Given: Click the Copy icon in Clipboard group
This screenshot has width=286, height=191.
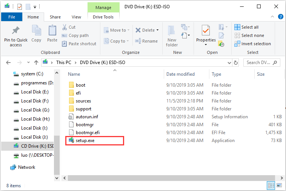Looking at the screenshot, I should click(36, 30).
